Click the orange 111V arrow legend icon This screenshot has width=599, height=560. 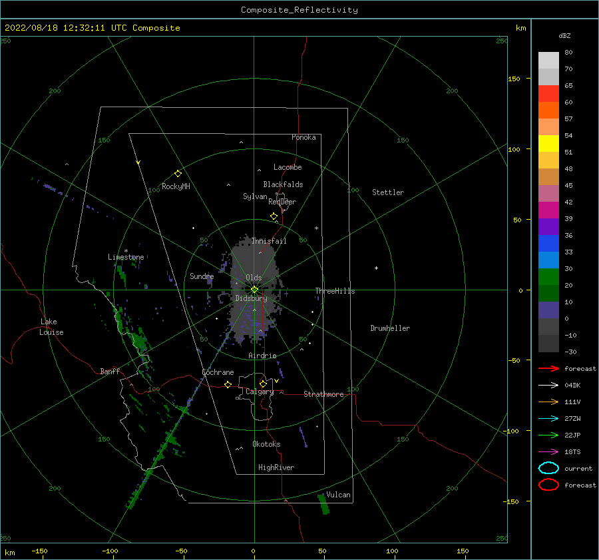point(548,402)
